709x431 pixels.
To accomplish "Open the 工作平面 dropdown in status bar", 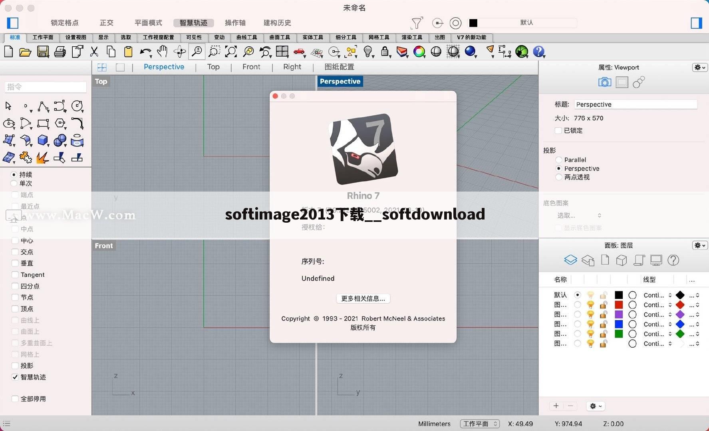I will coord(480,424).
